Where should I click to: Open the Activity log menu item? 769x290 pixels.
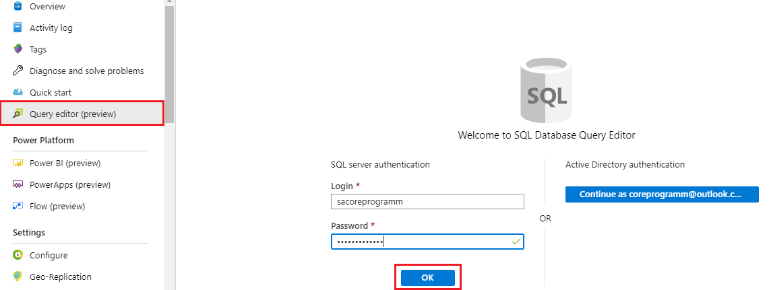point(51,28)
